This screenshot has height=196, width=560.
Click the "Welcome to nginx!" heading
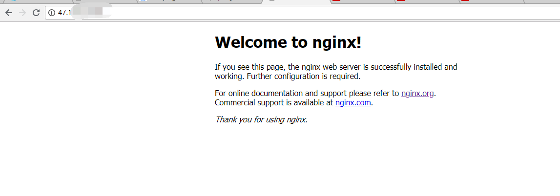click(x=288, y=42)
